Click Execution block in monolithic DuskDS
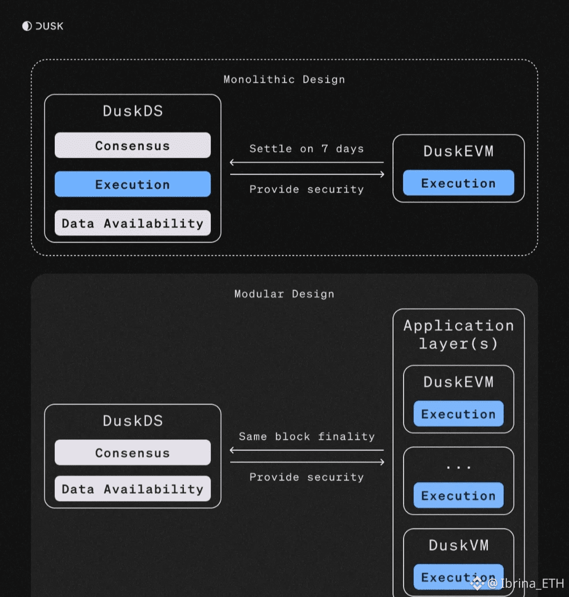 [x=133, y=184]
